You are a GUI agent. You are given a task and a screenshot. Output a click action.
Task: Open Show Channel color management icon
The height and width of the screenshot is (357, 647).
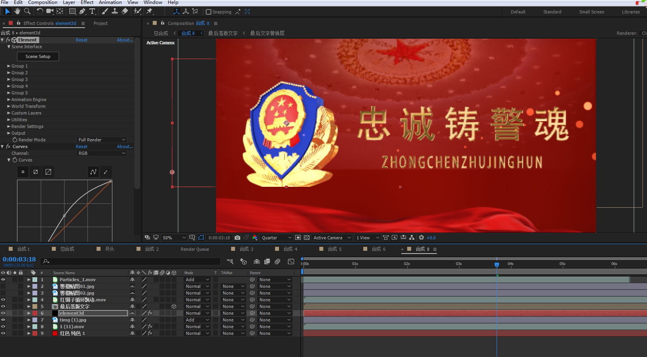(255, 238)
